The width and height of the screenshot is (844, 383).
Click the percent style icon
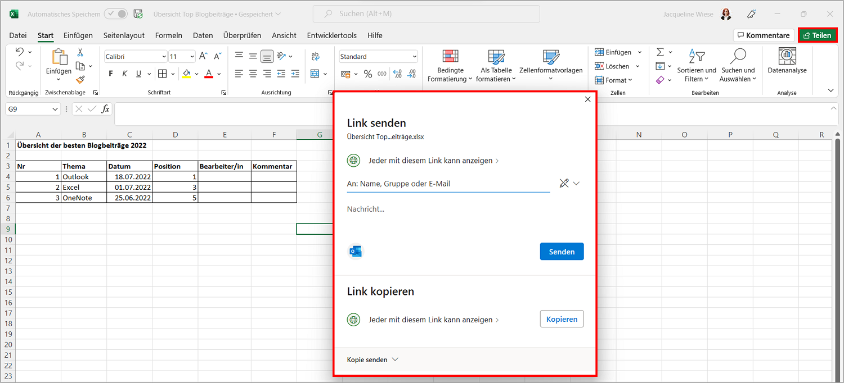pos(368,74)
